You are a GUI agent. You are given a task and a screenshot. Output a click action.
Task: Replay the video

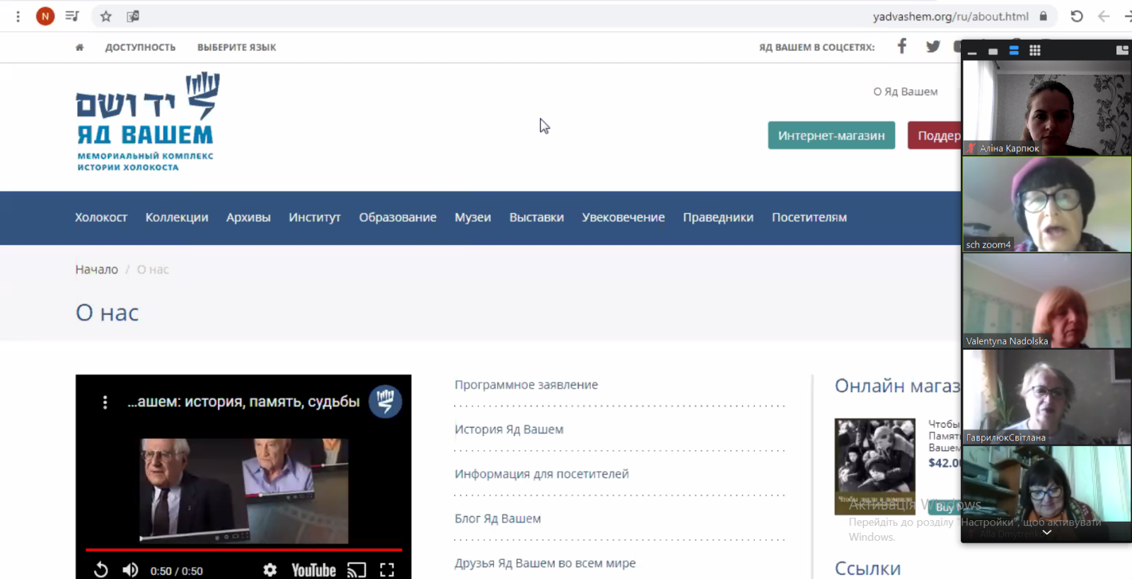tap(101, 570)
